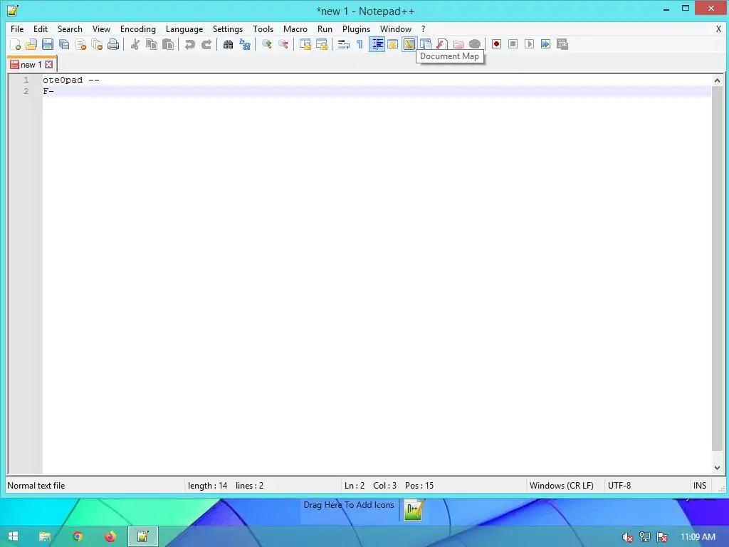The image size is (729, 547).
Task: Open the File menu
Action: coord(17,28)
